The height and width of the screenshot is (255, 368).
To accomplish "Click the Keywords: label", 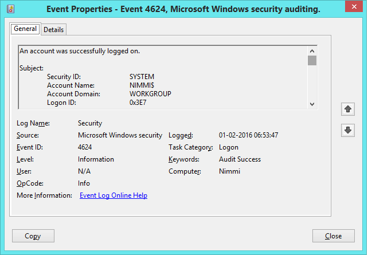I will (x=184, y=159).
